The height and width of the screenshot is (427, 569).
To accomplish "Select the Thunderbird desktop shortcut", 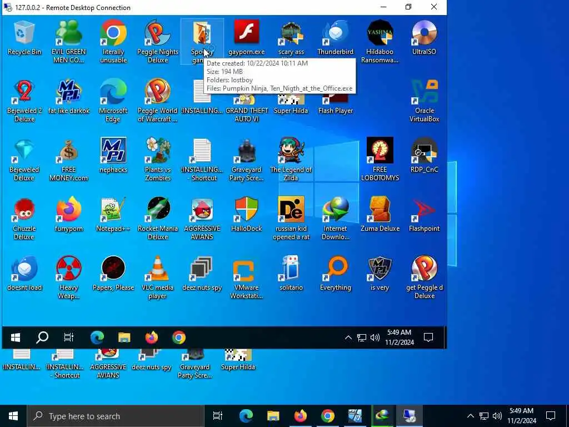I will pos(335,38).
